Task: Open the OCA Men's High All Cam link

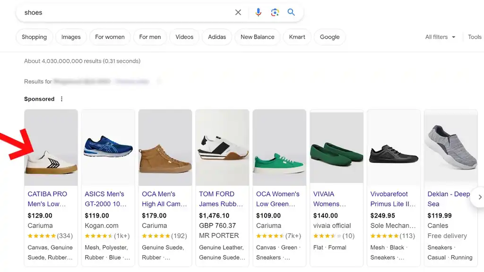Action: tap(164, 199)
